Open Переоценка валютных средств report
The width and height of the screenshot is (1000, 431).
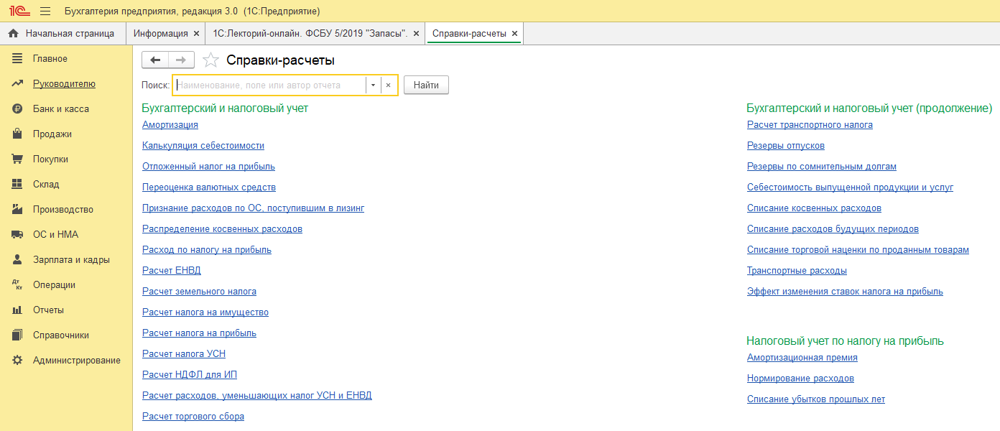[209, 187]
